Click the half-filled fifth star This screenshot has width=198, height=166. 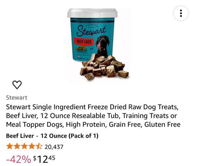[39, 146]
